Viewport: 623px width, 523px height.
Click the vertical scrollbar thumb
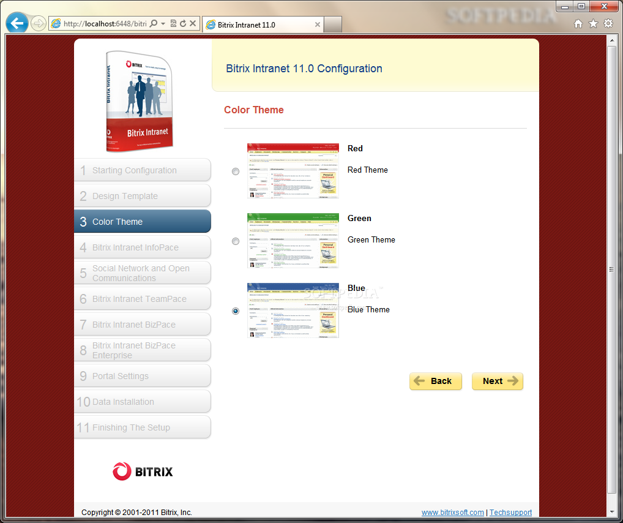point(612,269)
